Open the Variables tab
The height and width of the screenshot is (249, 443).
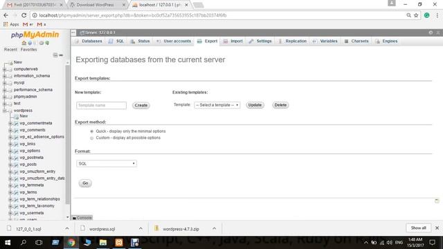pyautogui.click(x=325, y=41)
